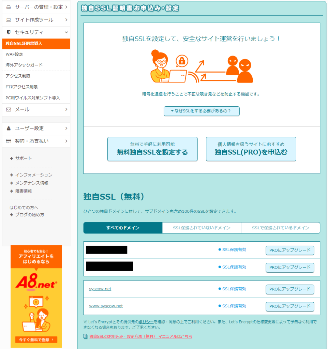The width and height of the screenshot is (328, 349).
Task: Click the credit card icon beside 契約・お支払い
Action: coord(9,141)
